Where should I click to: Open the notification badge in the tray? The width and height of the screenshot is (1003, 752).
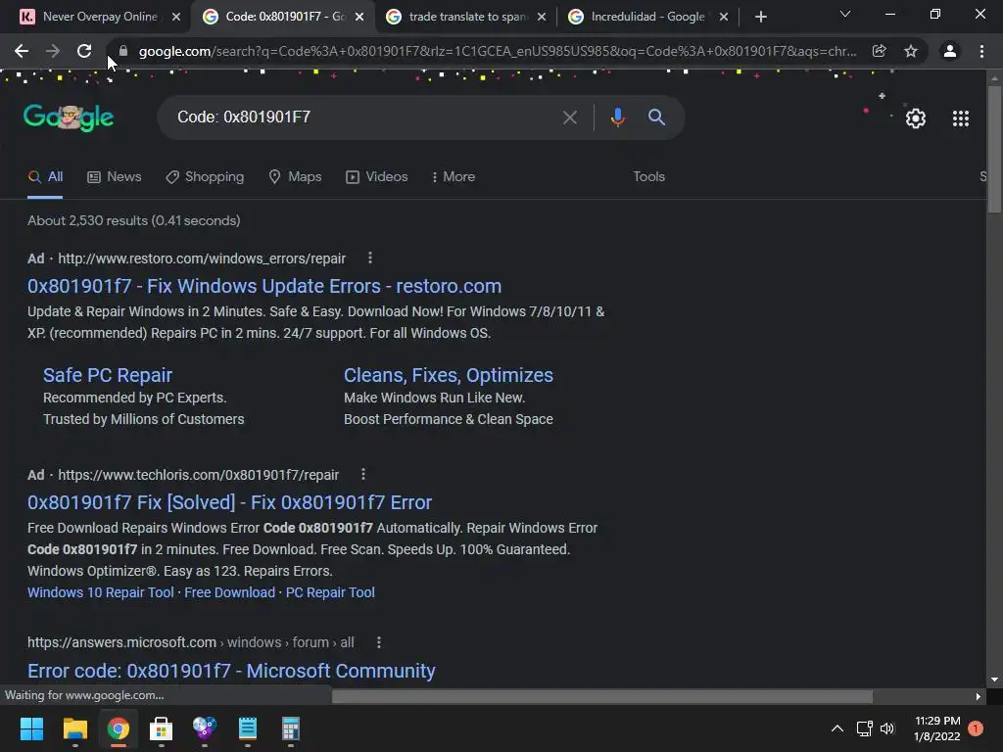[x=975, y=728]
